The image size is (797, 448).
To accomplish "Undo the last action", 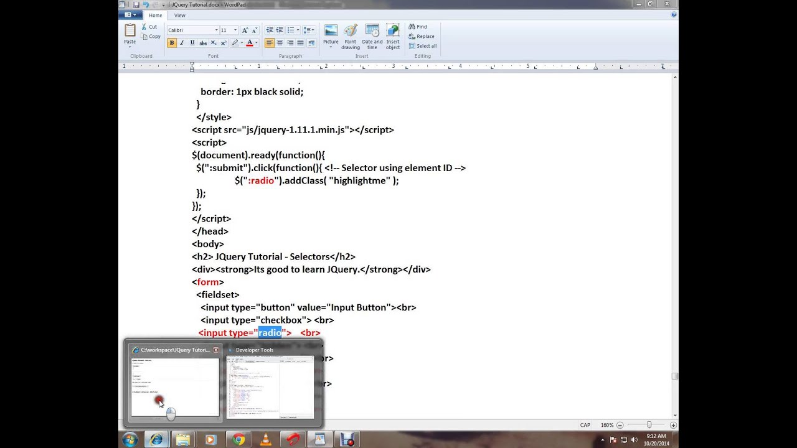I will (x=146, y=4).
